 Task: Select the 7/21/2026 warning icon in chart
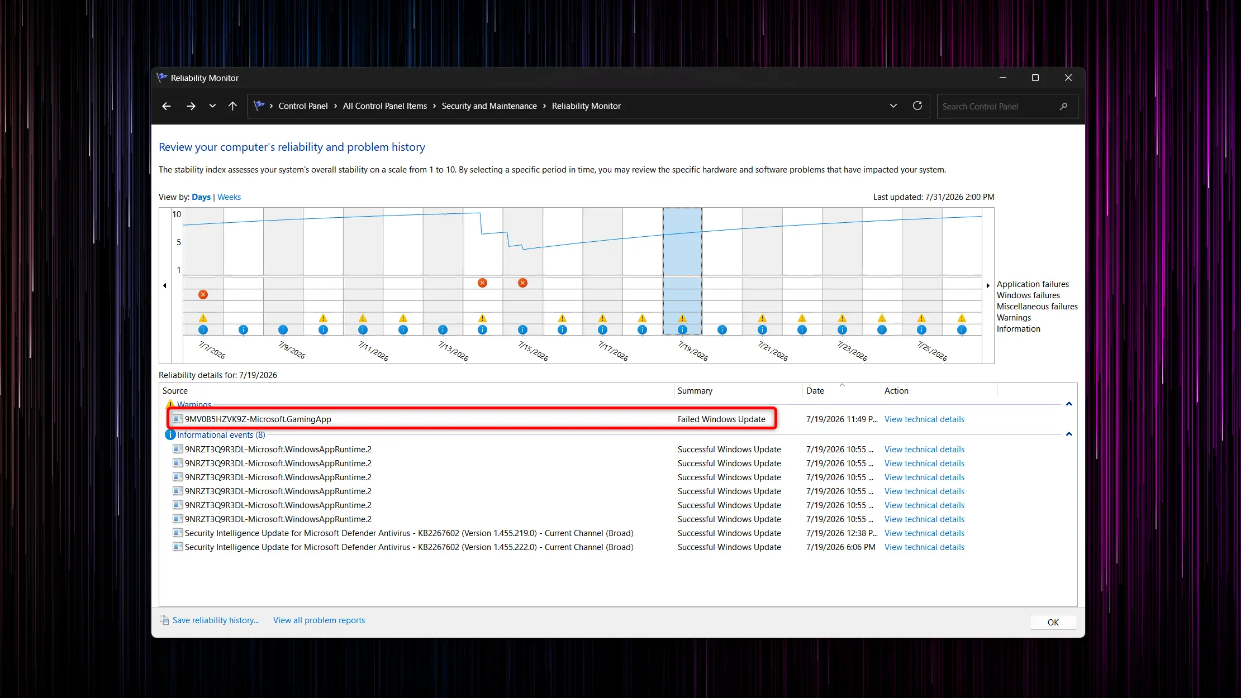tap(762, 318)
